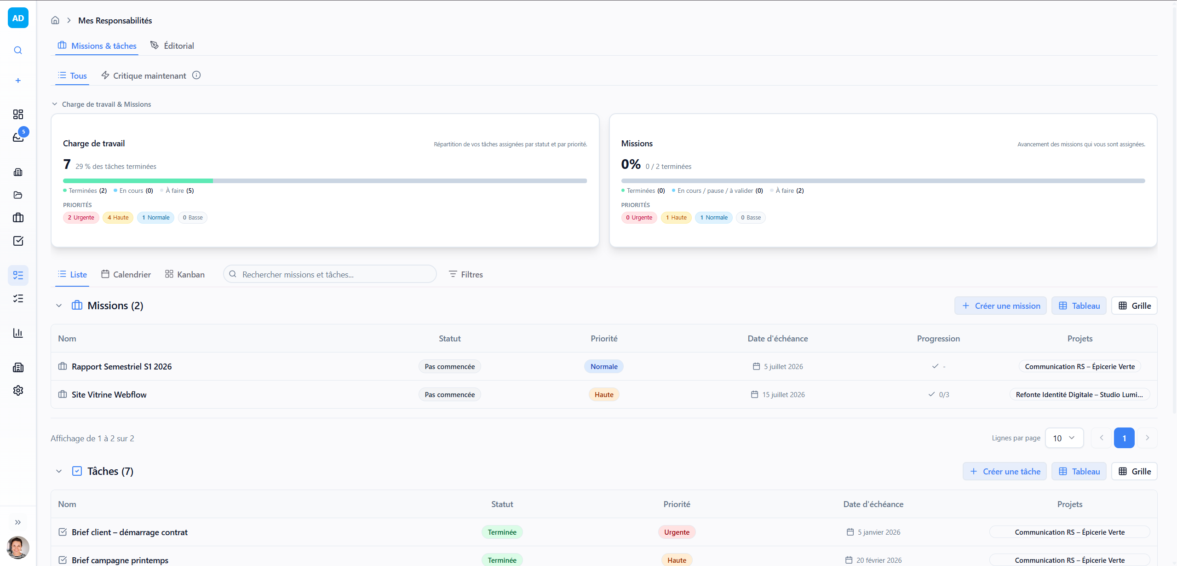Screen dimensions: 1177x566
Task: Open the open-folder icon in sidebar
Action: [x=18, y=195]
